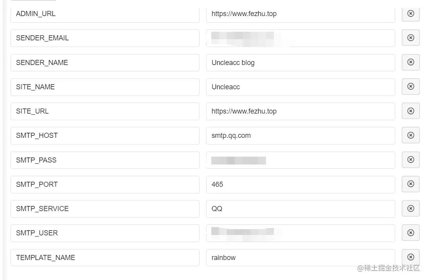Delete the SMTP_HOST entry

click(x=410, y=135)
